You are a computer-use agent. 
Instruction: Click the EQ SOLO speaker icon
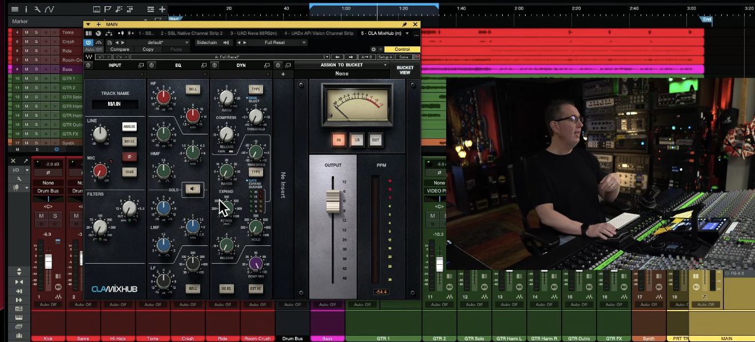pyautogui.click(x=193, y=189)
